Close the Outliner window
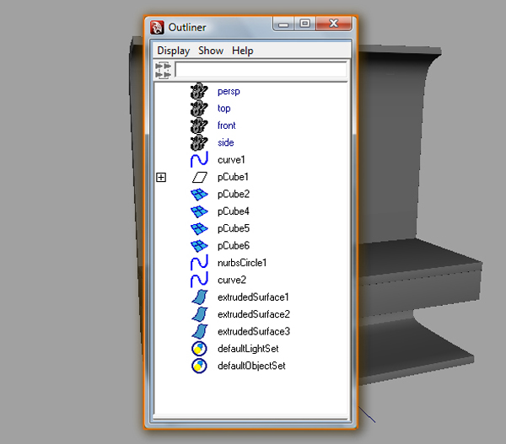506x444 pixels. coord(334,24)
